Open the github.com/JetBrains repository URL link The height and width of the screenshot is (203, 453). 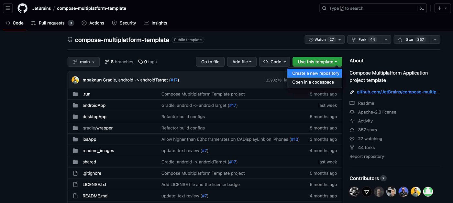click(x=398, y=92)
